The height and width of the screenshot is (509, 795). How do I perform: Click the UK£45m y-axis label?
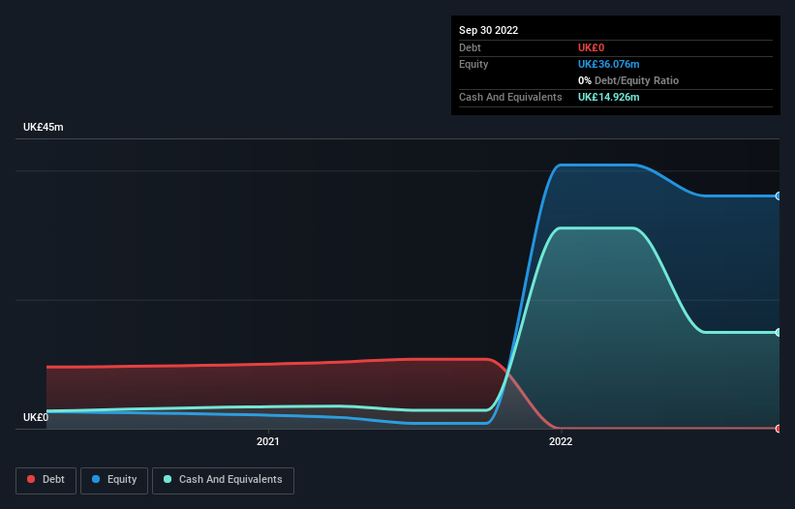click(x=44, y=127)
